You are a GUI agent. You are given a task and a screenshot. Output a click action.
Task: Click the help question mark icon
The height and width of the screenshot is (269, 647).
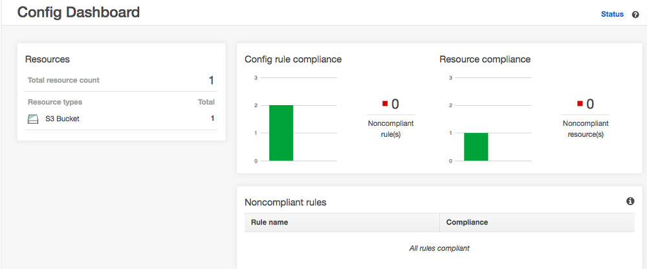pyautogui.click(x=635, y=14)
